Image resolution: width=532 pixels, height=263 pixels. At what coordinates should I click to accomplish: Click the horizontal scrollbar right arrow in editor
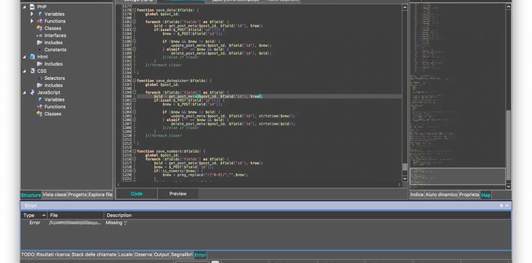pyautogui.click(x=399, y=185)
